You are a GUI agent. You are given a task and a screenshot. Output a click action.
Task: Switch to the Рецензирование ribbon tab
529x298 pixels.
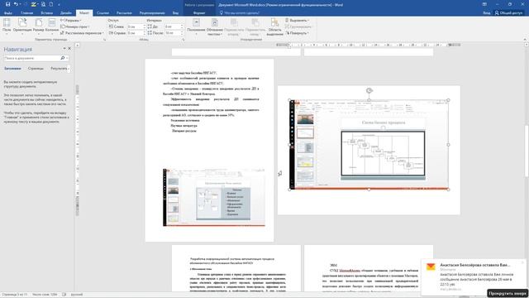point(152,13)
